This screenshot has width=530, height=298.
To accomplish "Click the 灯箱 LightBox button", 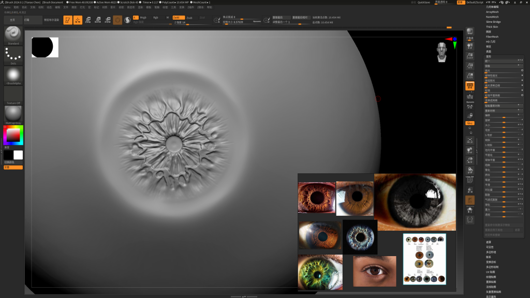I will [33, 20].
